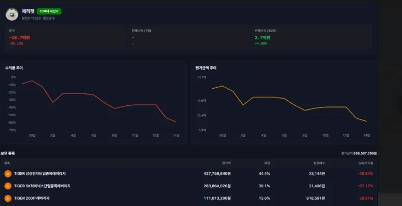The width and height of the screenshot is (402, 206).
Task: Click the orange 2x icon beside TIGER 삼성전자단일종목레버리지
Action: tap(8, 173)
